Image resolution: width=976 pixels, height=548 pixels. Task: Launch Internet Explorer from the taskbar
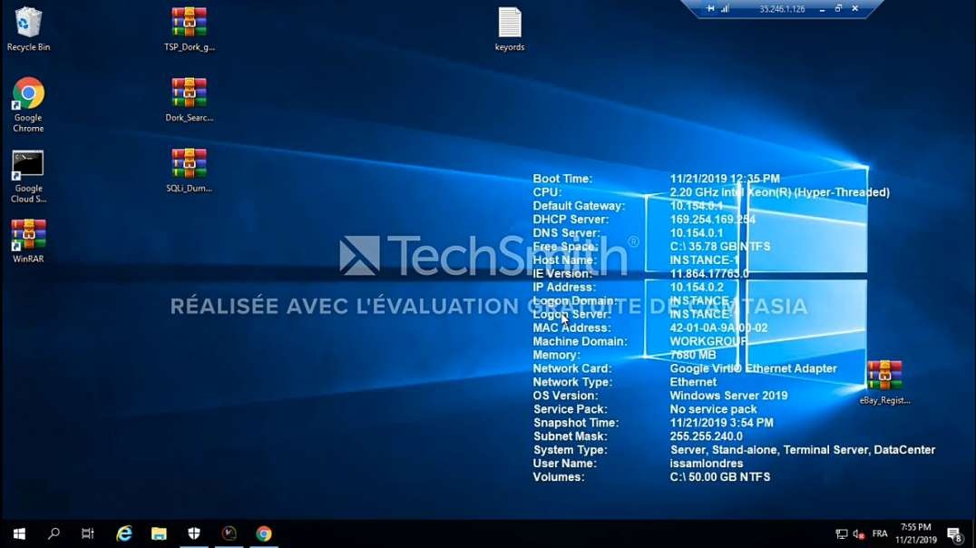click(x=124, y=533)
